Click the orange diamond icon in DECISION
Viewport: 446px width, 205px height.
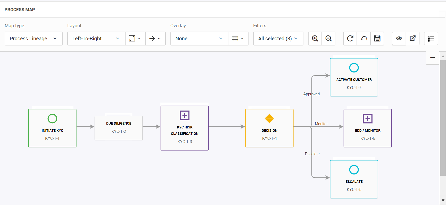[x=269, y=118]
